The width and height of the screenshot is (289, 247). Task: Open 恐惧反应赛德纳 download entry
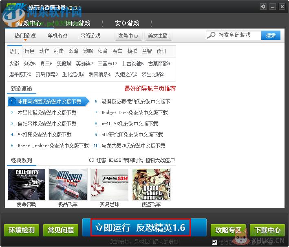click(136, 101)
